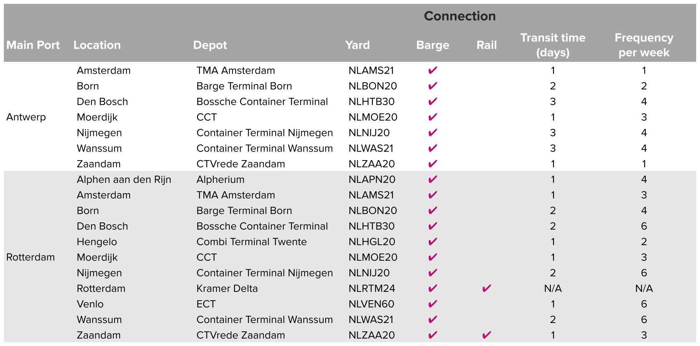
Task: Select the Yard column header
Action: pyautogui.click(x=357, y=45)
